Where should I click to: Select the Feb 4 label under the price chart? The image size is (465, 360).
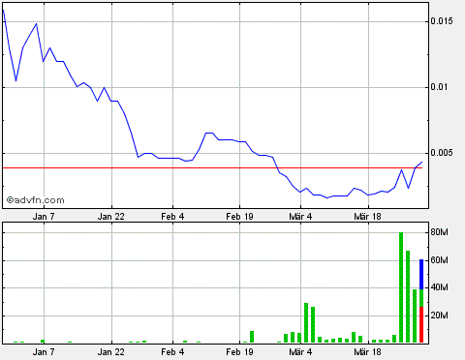(172, 217)
